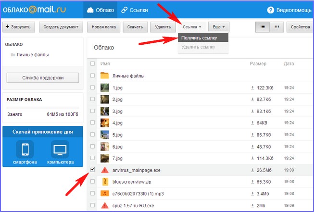Switch to list view icon

point(263,27)
